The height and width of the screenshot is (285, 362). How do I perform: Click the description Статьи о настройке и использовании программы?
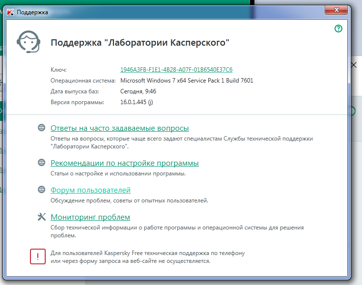pos(118,173)
